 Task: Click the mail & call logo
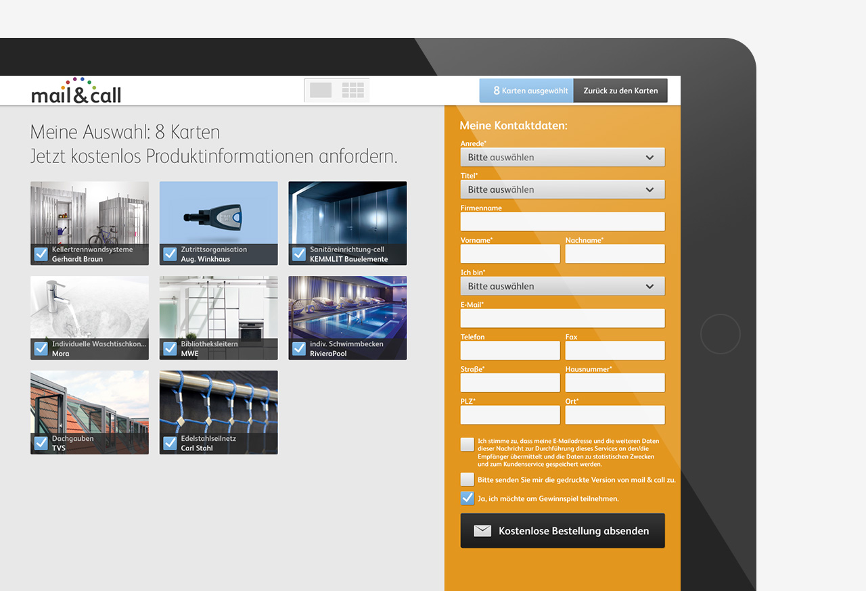coord(76,91)
